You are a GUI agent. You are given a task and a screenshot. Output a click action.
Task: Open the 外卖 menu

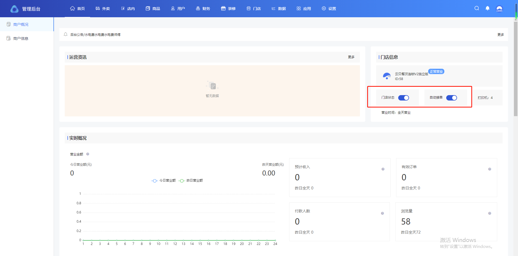pos(103,9)
